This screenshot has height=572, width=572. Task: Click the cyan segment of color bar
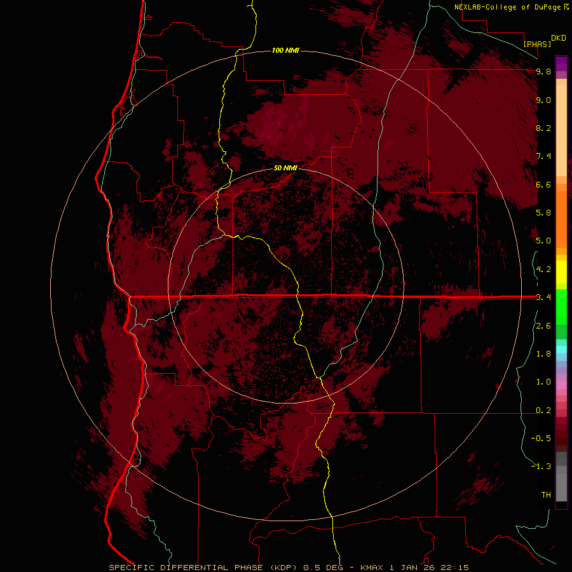pos(561,350)
